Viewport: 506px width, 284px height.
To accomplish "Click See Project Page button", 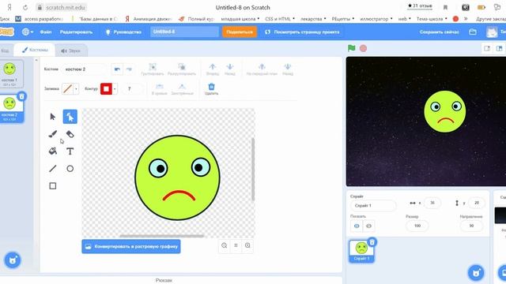I will click(302, 32).
